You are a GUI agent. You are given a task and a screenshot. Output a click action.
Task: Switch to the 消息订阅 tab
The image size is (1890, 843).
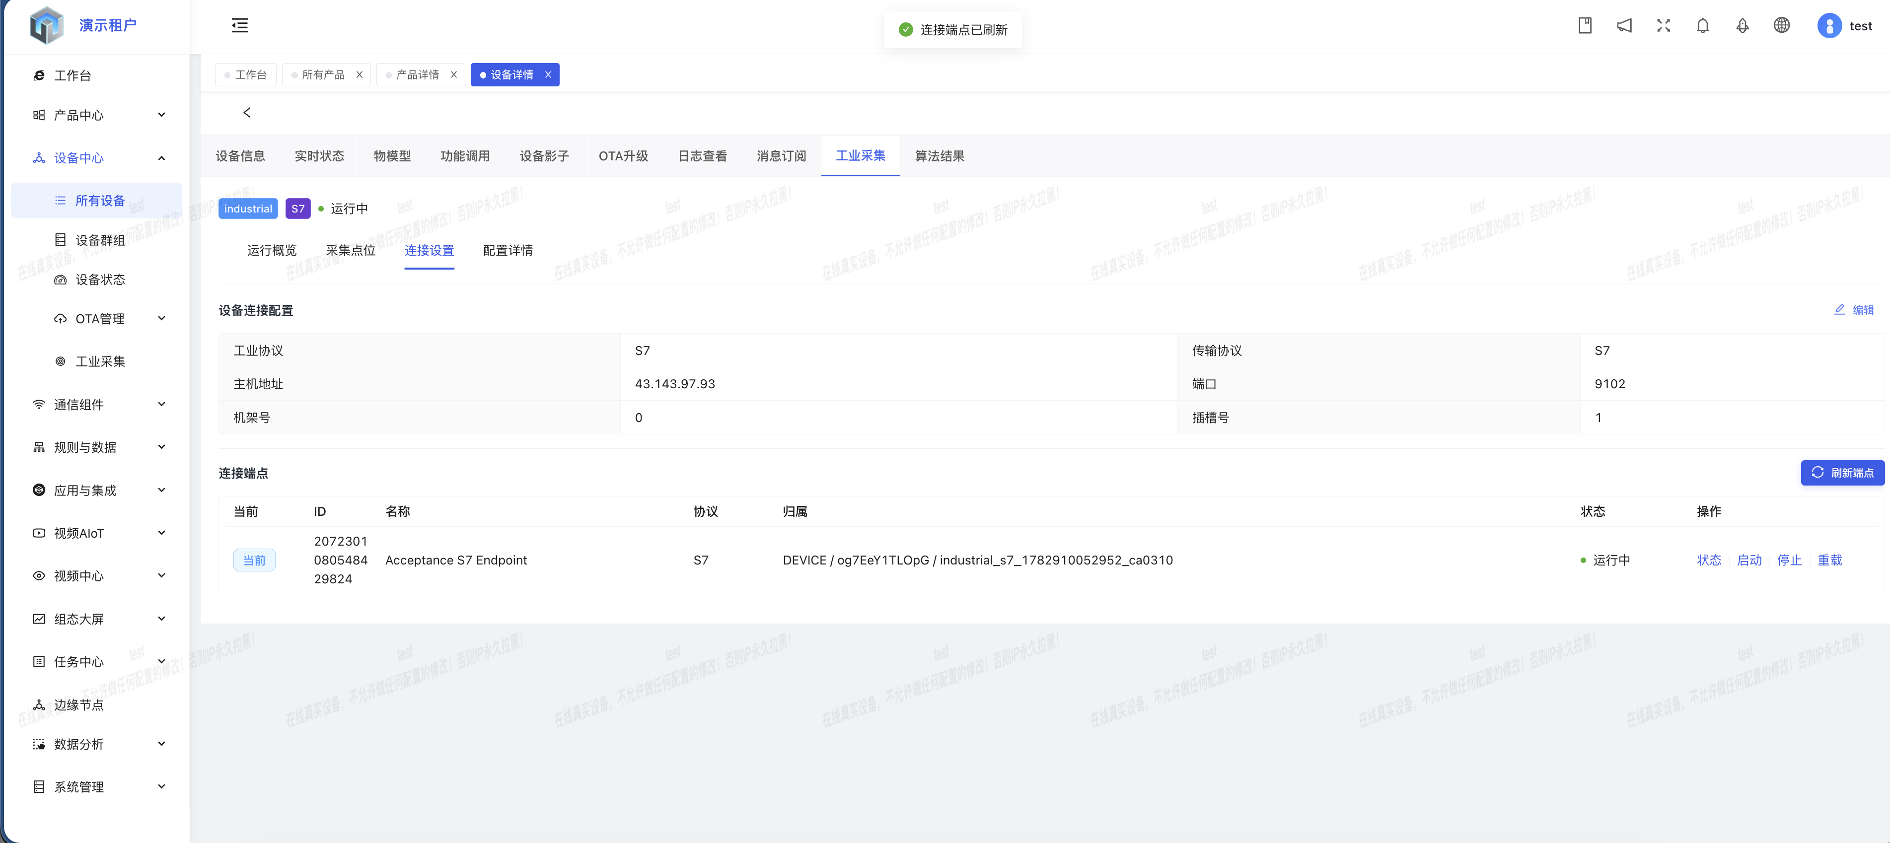[782, 155]
